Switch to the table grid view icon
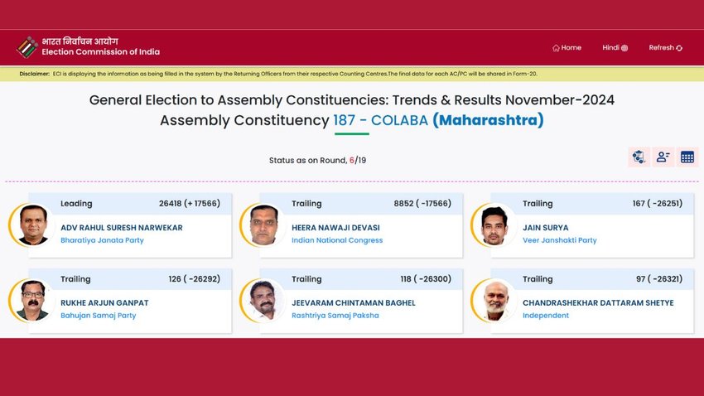Image resolution: width=704 pixels, height=396 pixels. tap(687, 157)
